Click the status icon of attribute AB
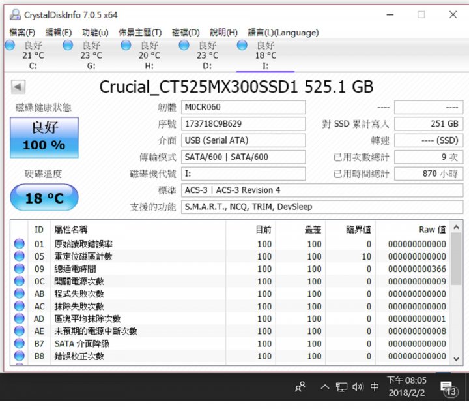 [x=20, y=294]
